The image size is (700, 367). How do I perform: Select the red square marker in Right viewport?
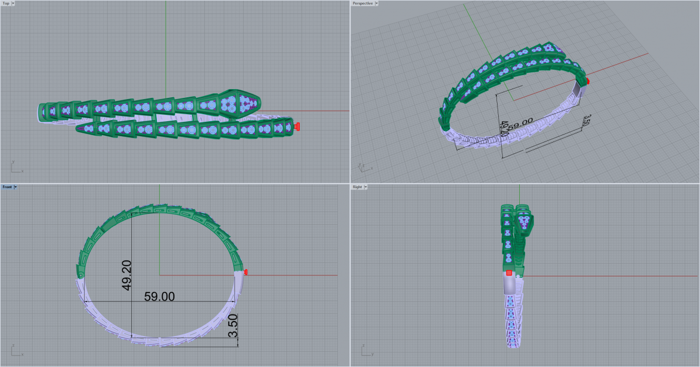(509, 273)
